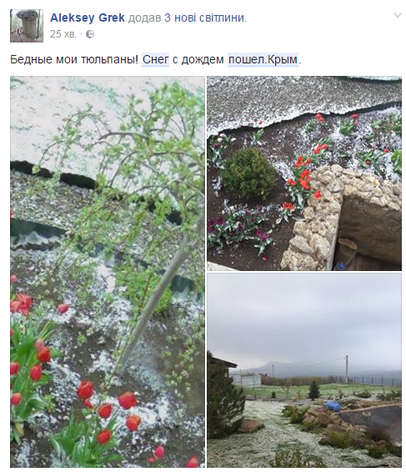Open the stone wall flowerbed photo
This screenshot has width=406, height=472.
[x=304, y=173]
